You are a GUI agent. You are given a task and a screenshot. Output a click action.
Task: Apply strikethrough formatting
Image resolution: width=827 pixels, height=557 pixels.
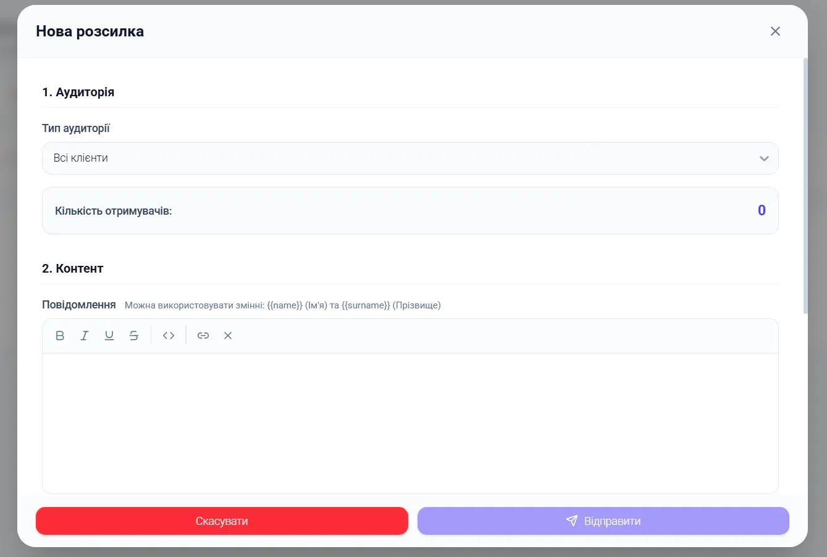pos(134,336)
